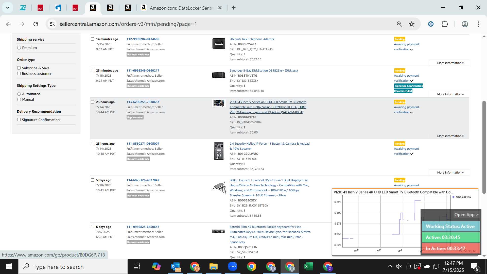
Task: Select Automated shipping settings type
Action: coord(19,94)
